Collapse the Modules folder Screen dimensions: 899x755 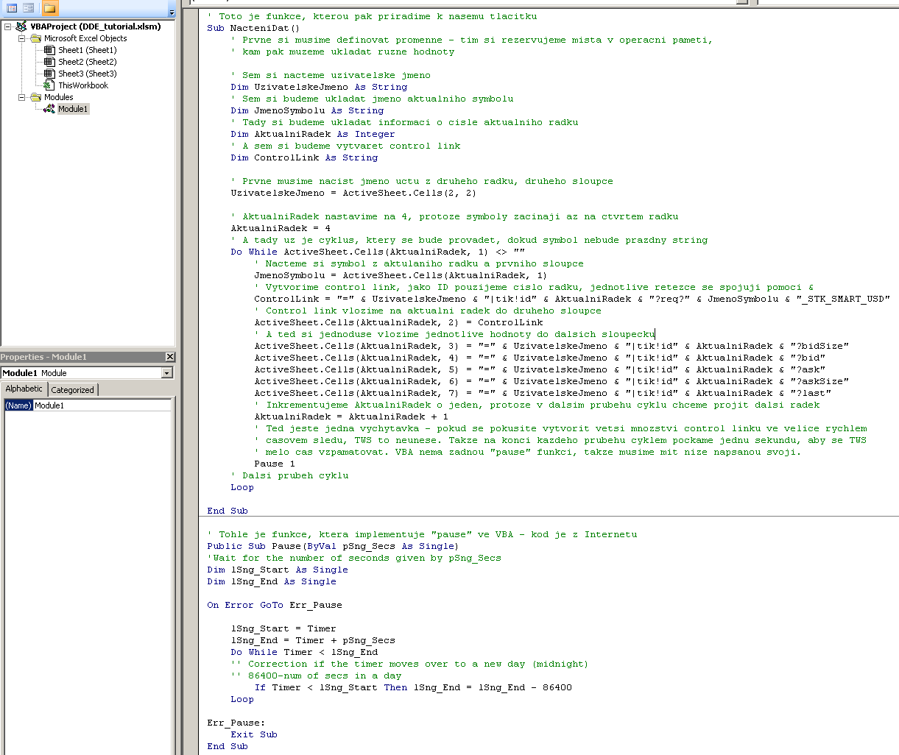[x=22, y=97]
